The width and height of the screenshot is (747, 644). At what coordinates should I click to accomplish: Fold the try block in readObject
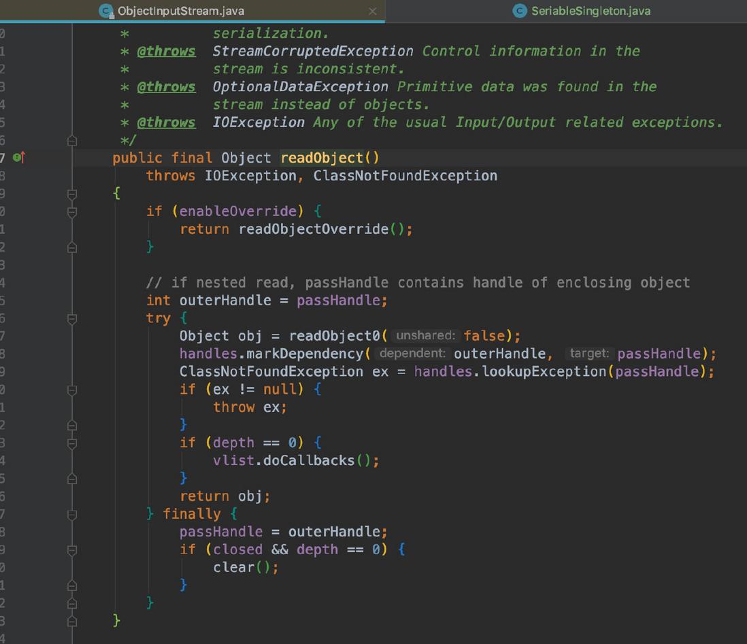point(72,319)
